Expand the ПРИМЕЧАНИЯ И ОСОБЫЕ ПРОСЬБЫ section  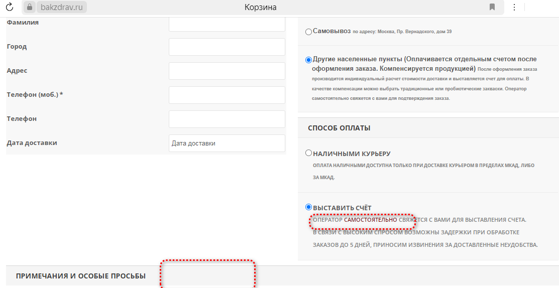pyautogui.click(x=81, y=276)
